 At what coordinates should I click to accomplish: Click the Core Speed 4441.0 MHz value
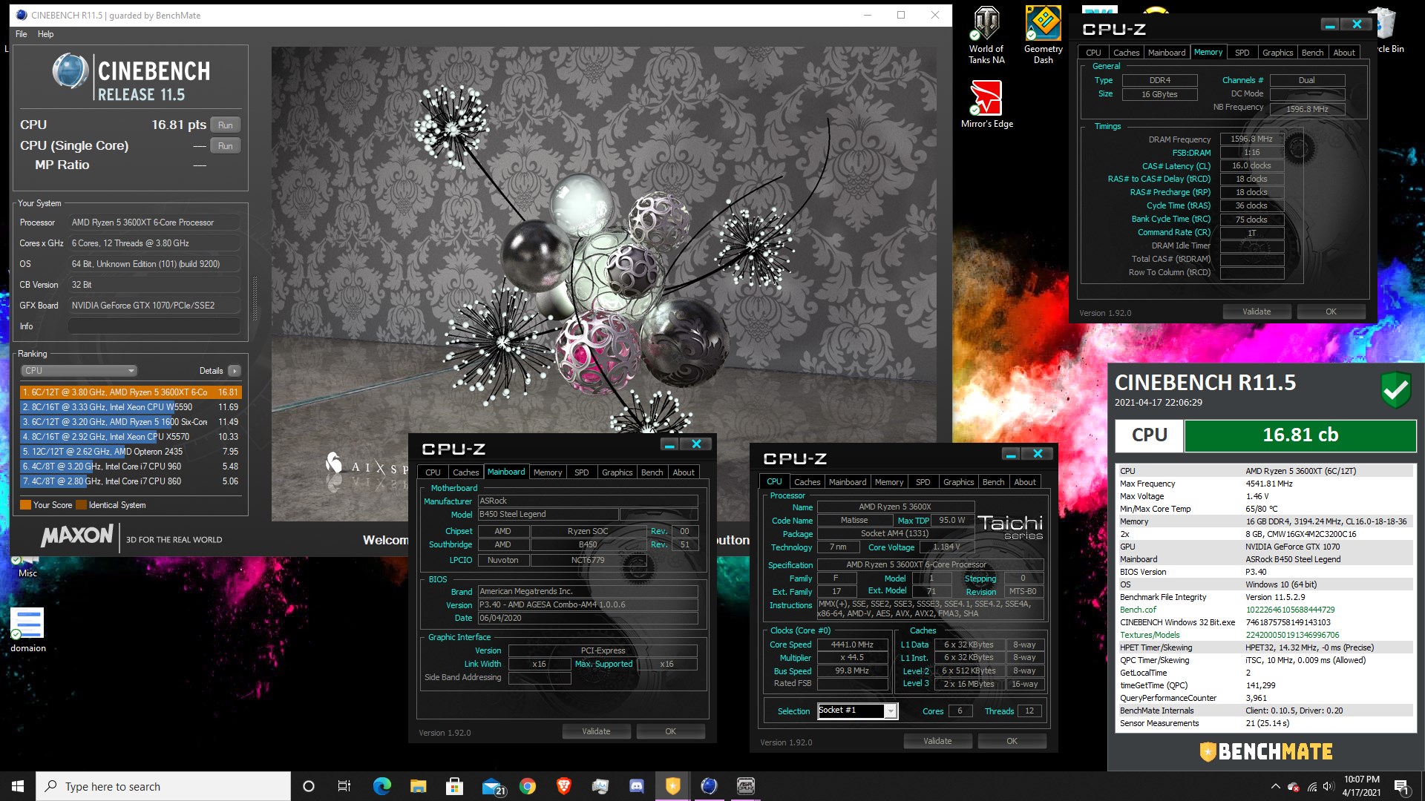[852, 645]
